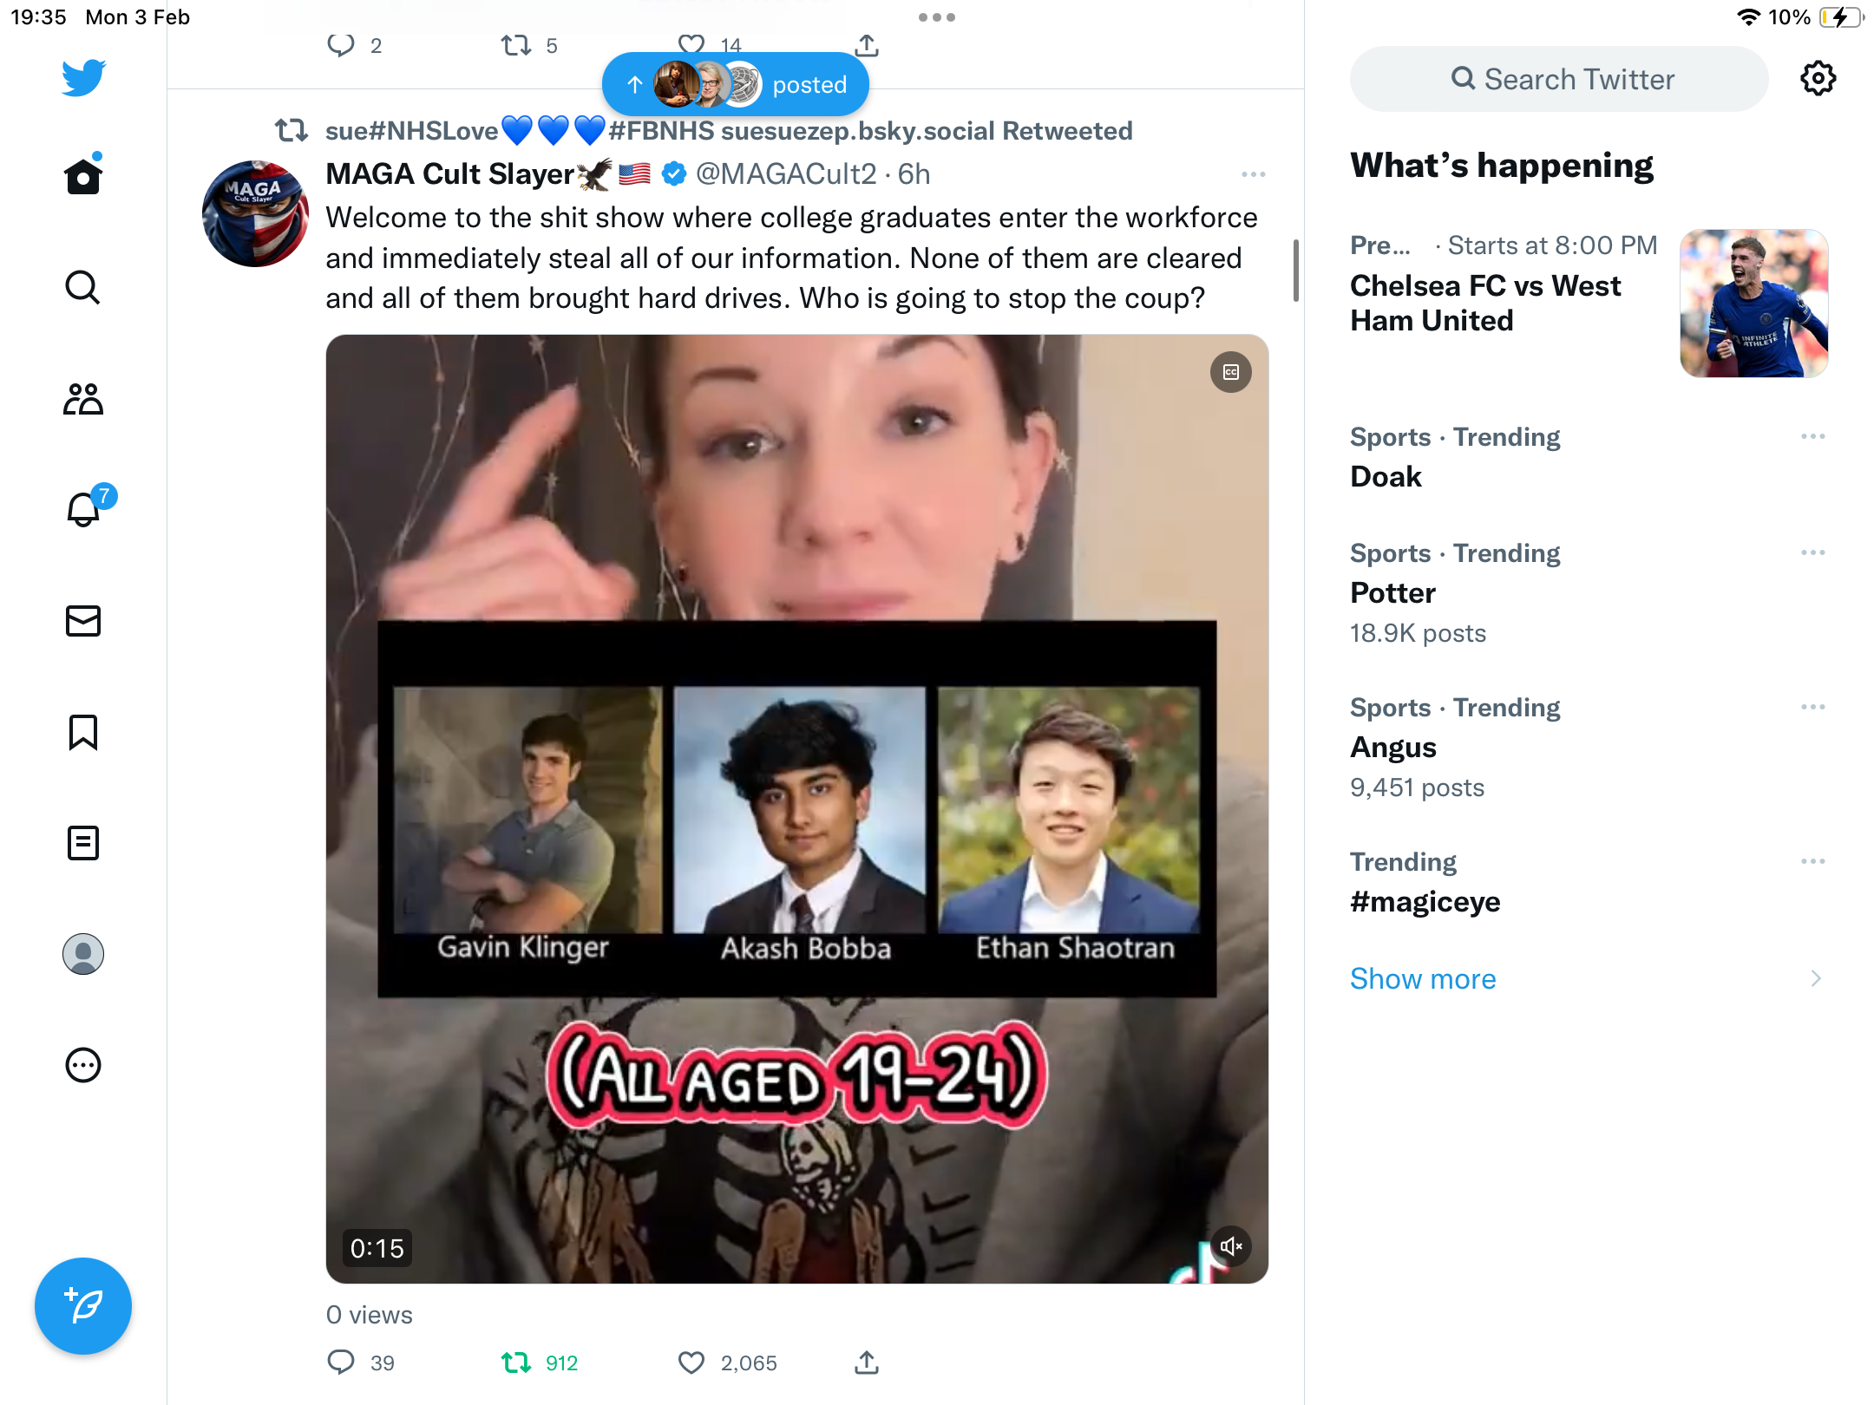Open retweeter sue#NHSLove profile link
This screenshot has width=1874, height=1405.
[729, 131]
